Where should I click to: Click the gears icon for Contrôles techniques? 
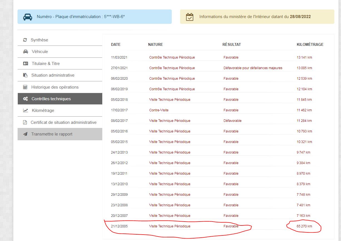26,99
